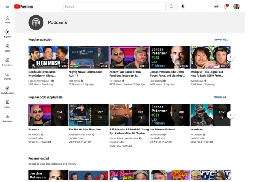Viewport: 253px width, 182px height.
Task: Open Nightly News Full Broadcast thumbnail
Action: [x=89, y=57]
